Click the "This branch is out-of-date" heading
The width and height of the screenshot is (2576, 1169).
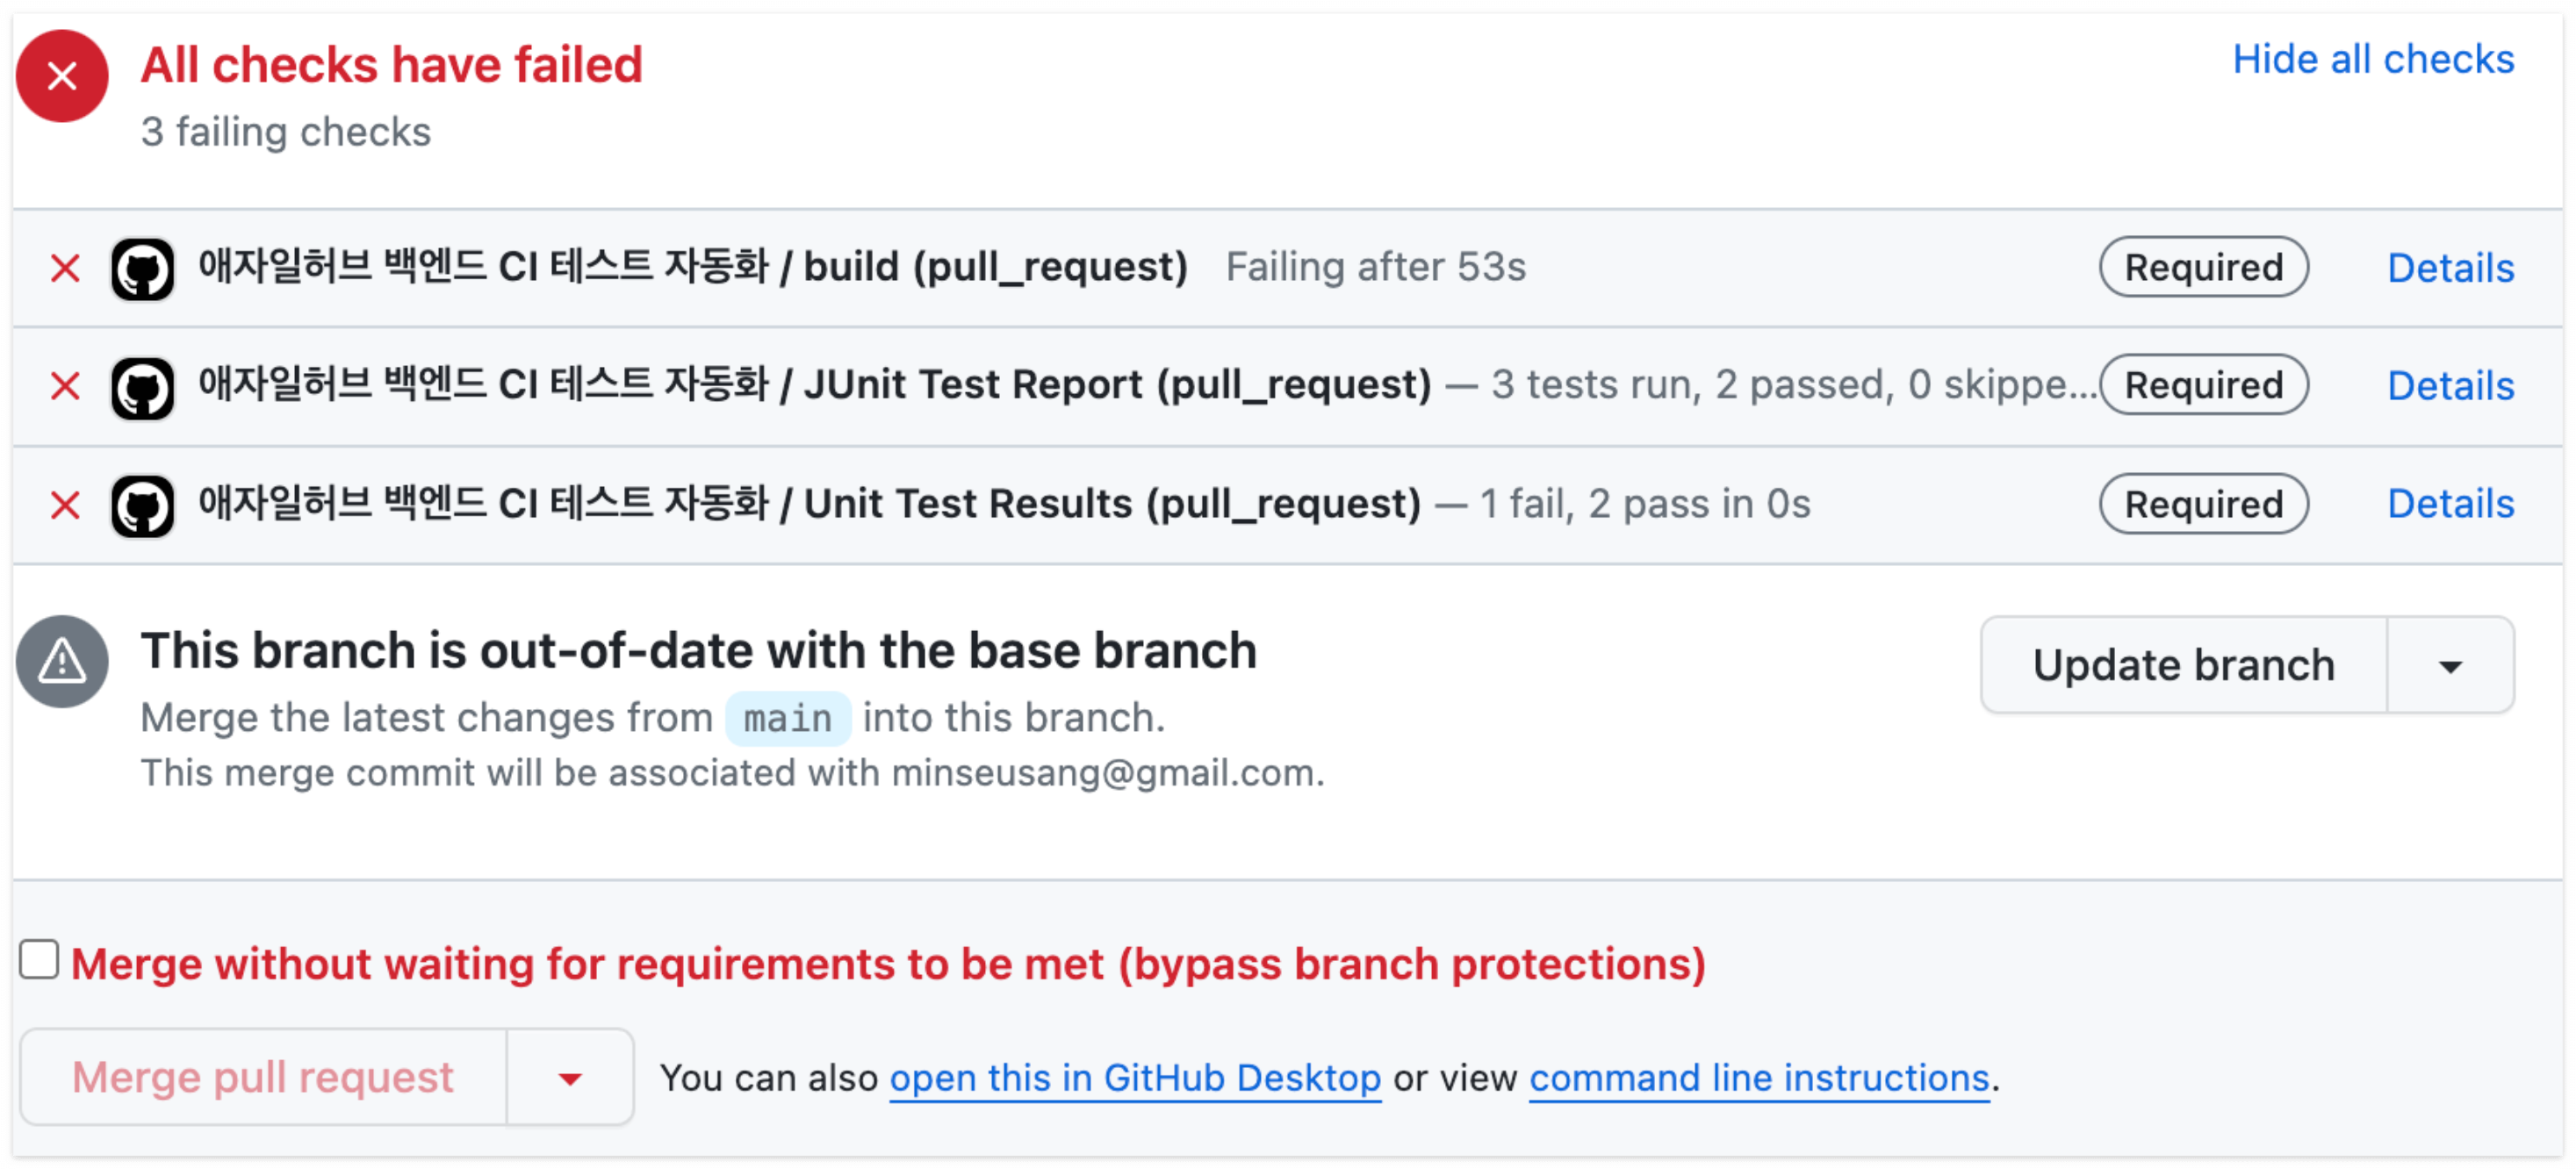pyautogui.click(x=698, y=651)
